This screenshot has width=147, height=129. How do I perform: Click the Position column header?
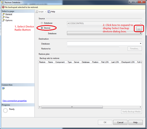(x=95, y=62)
